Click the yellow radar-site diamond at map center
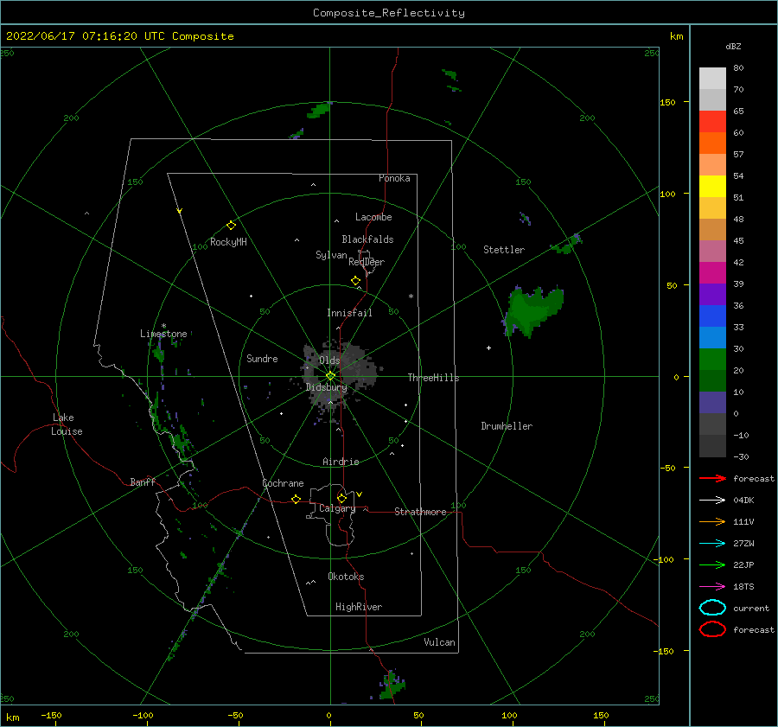 pos(330,376)
